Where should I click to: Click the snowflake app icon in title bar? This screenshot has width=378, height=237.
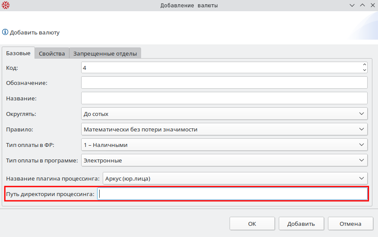[x=6, y=6]
